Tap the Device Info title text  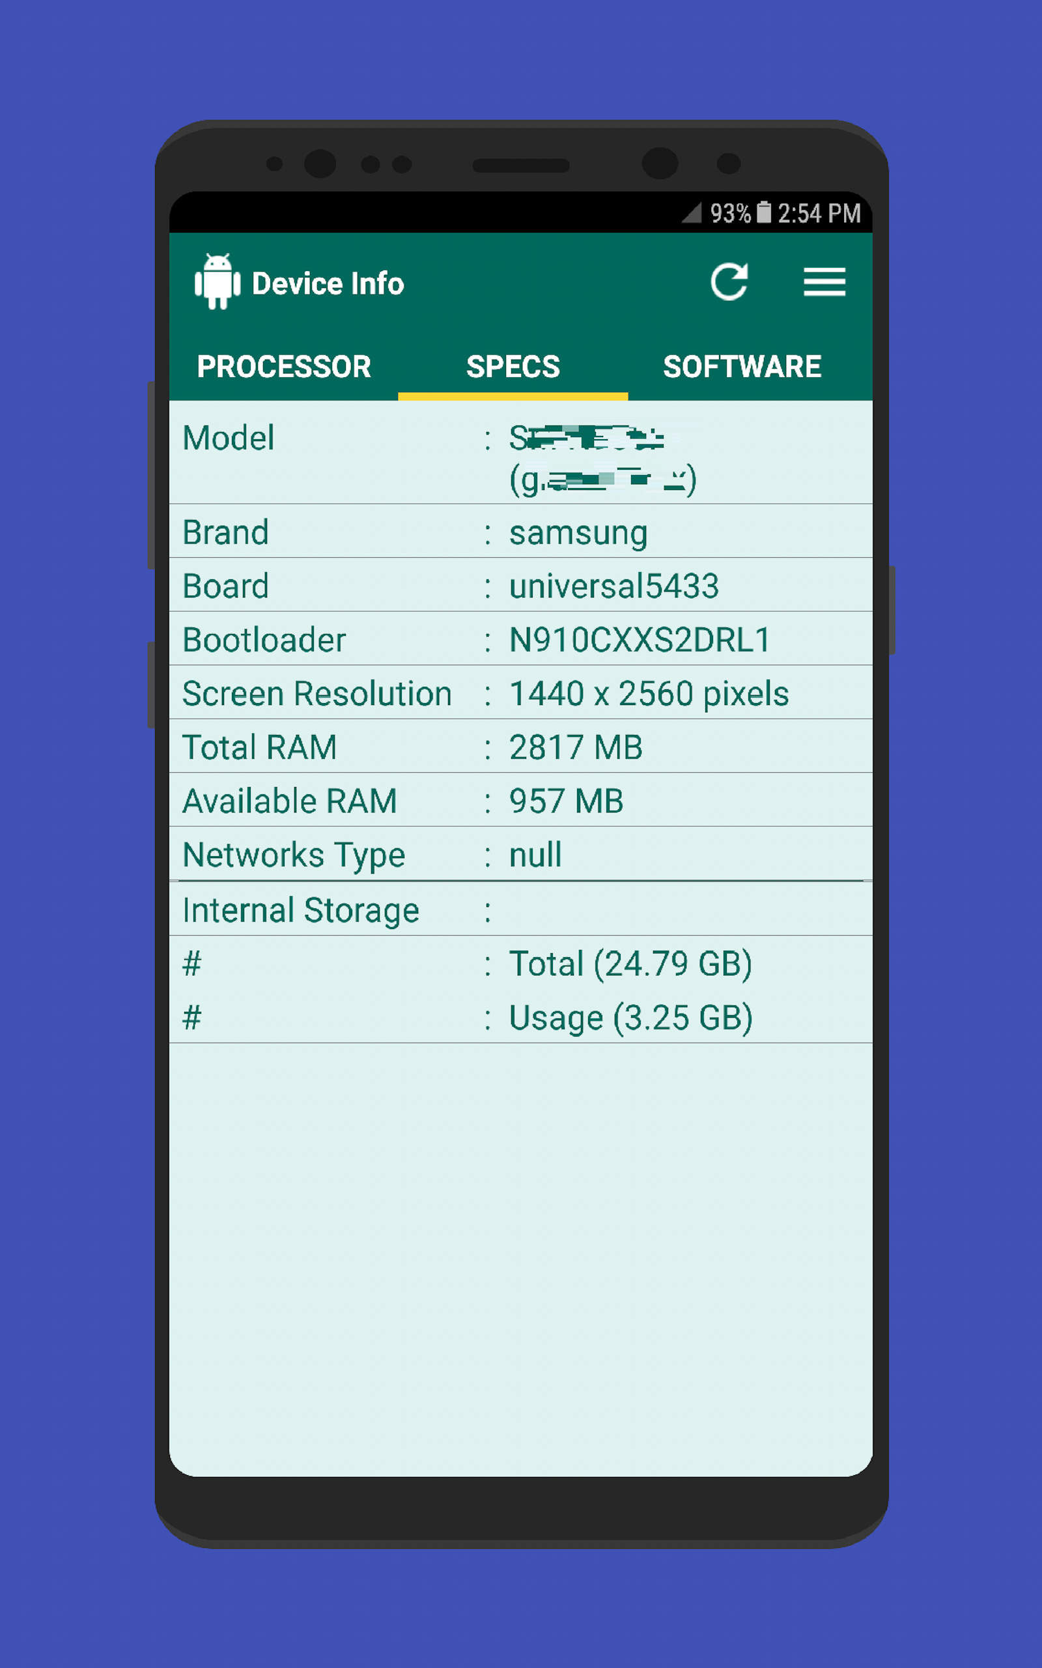[327, 283]
